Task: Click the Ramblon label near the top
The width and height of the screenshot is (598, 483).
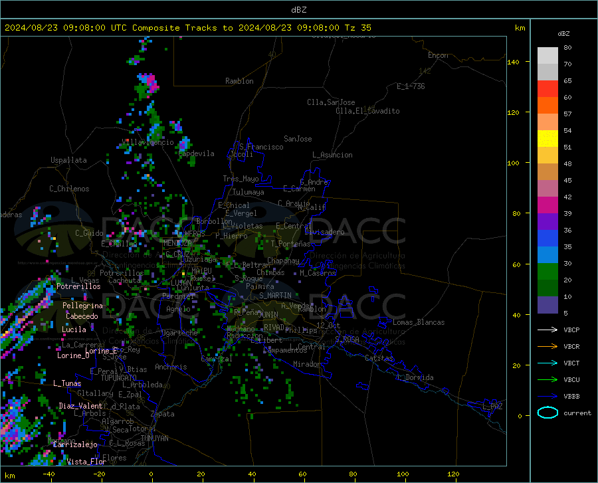Action: (x=239, y=81)
